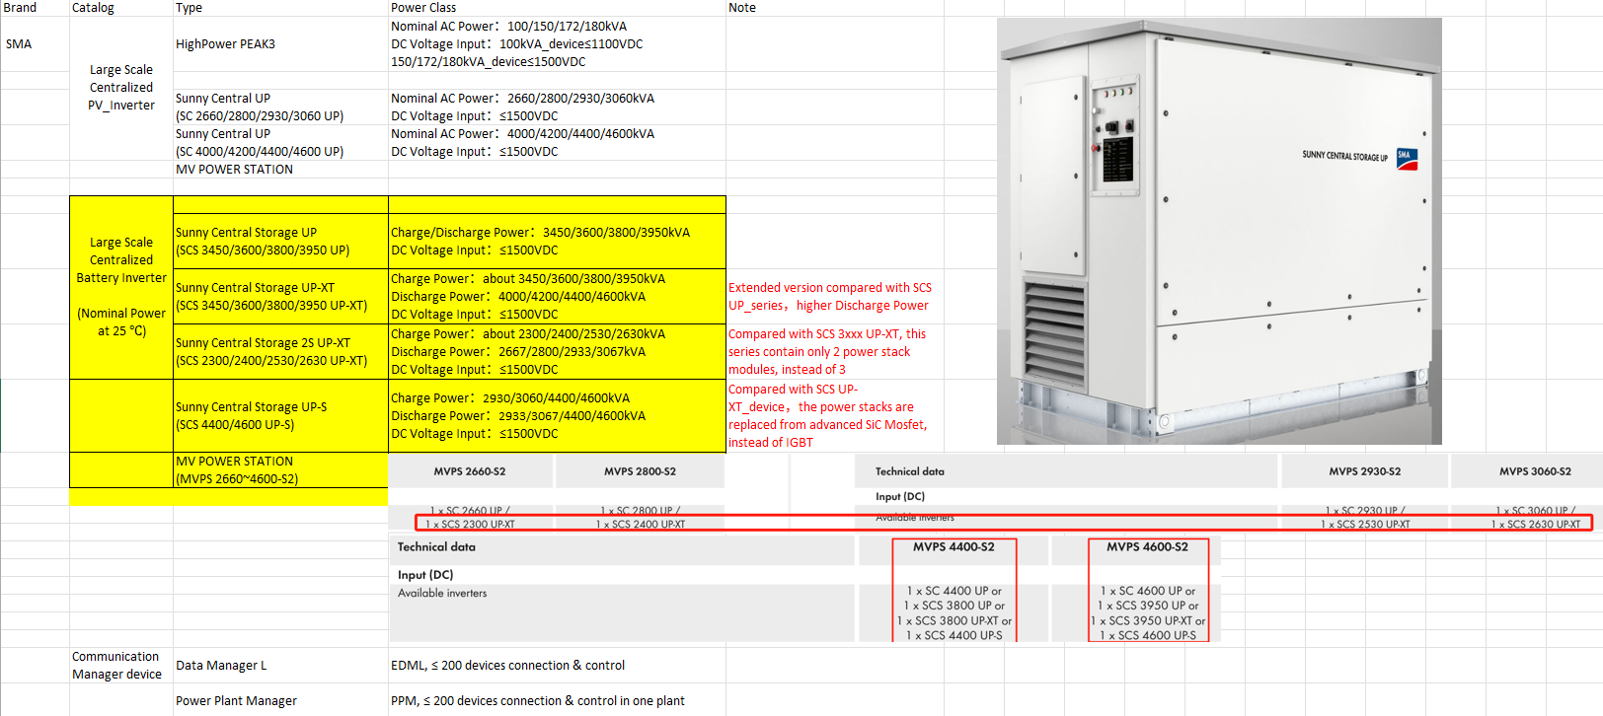1603x716 pixels.
Task: Click 'Discharge Power: 2667/2800/2933/3067kVA' cell
Action: [x=518, y=352]
